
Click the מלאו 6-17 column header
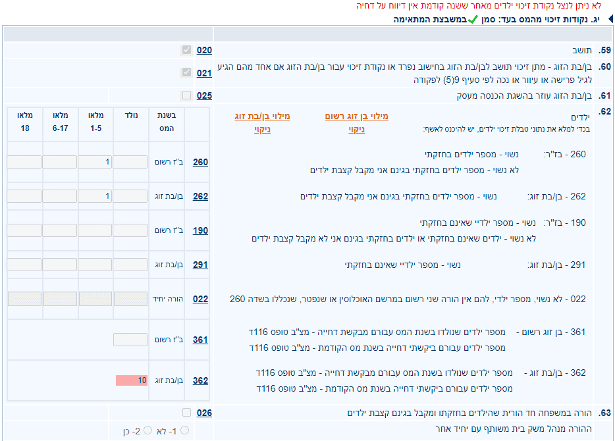pyautogui.click(x=61, y=122)
